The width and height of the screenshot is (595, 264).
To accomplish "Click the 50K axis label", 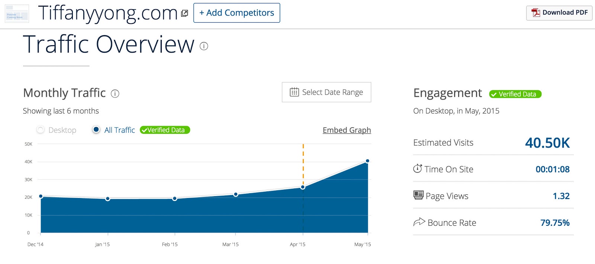I will click(29, 144).
